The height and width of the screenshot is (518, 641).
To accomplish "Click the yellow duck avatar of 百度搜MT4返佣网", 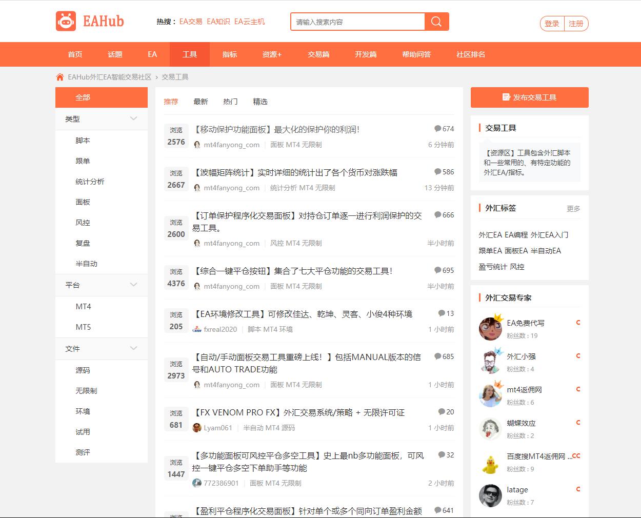I will point(490,463).
